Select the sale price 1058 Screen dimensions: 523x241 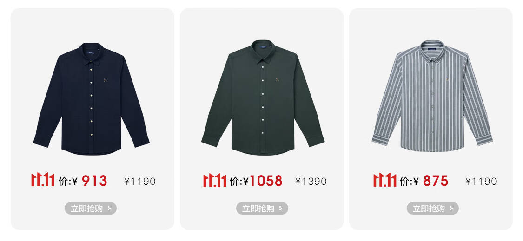point(266,181)
